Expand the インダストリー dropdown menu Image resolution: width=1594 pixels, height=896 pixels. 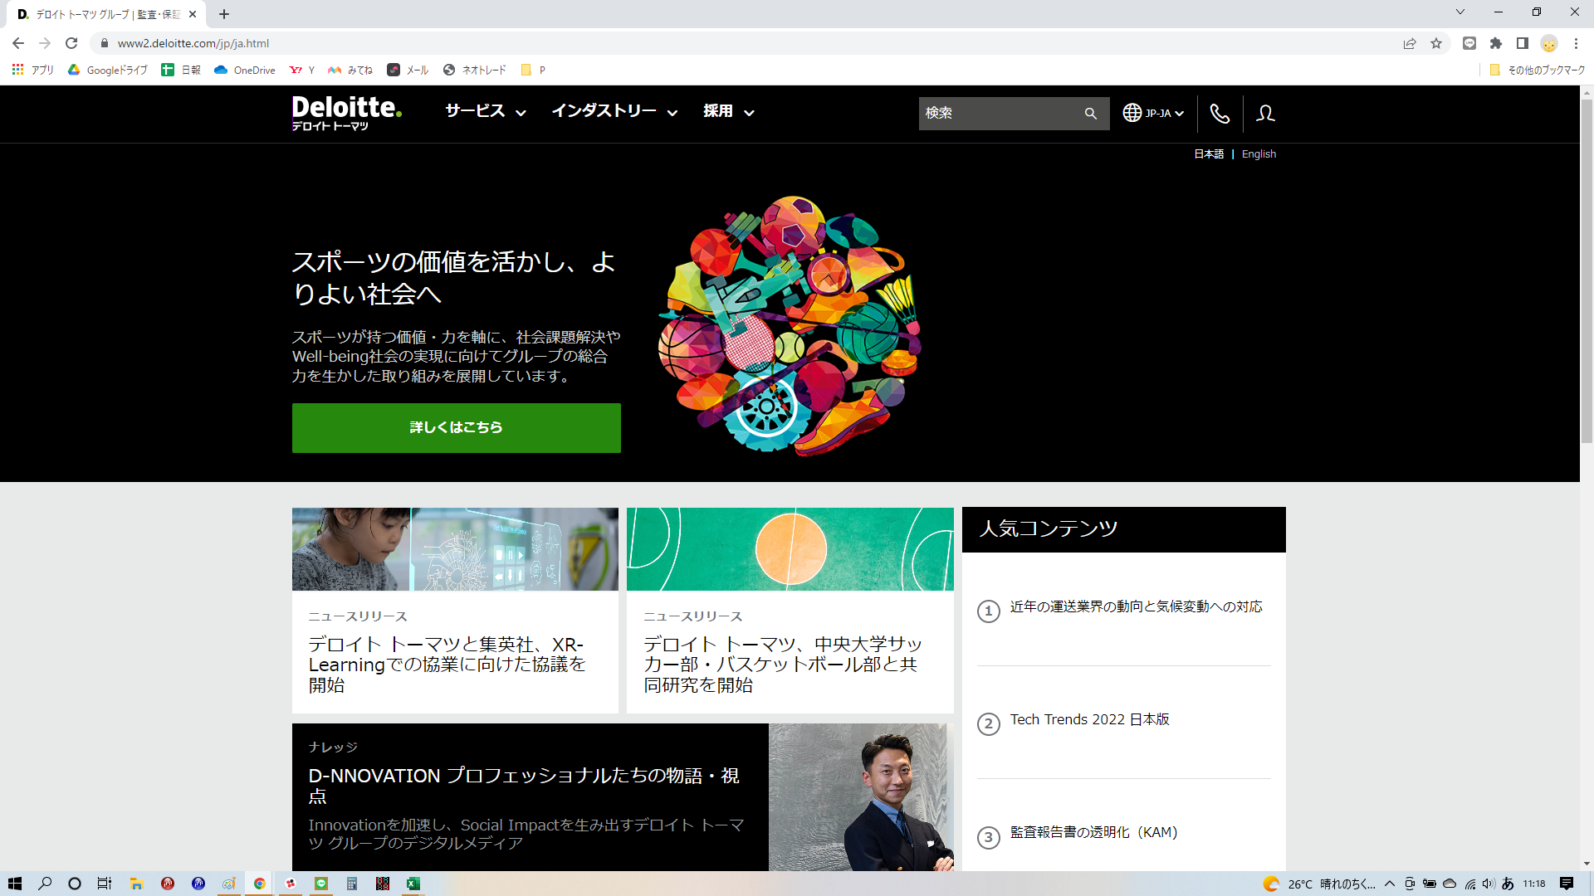(x=614, y=111)
